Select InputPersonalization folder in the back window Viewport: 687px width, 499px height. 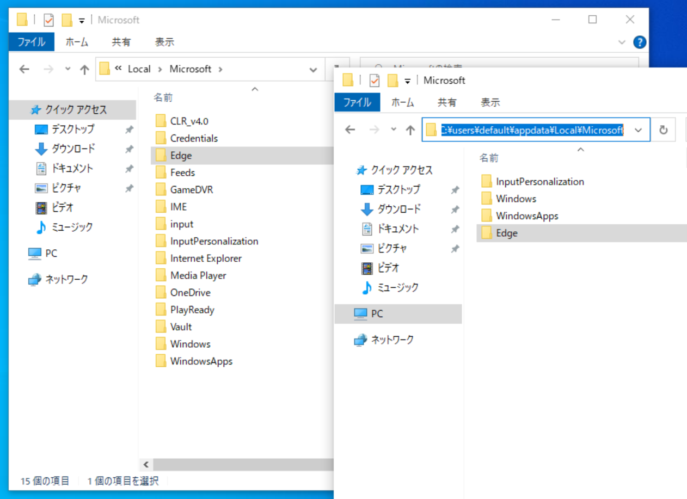(x=214, y=241)
